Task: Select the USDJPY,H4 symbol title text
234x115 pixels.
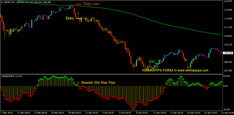Action: 9,2
